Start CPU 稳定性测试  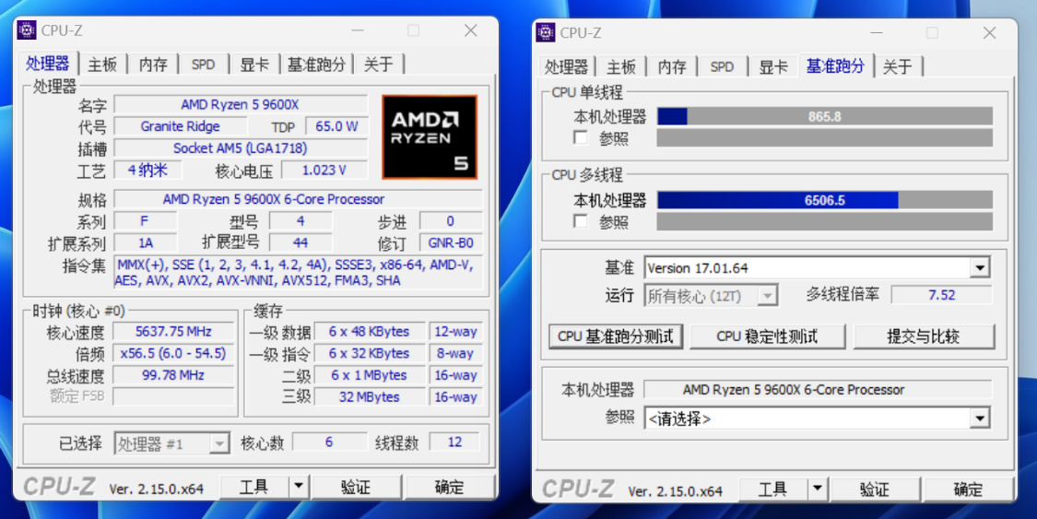tap(767, 336)
